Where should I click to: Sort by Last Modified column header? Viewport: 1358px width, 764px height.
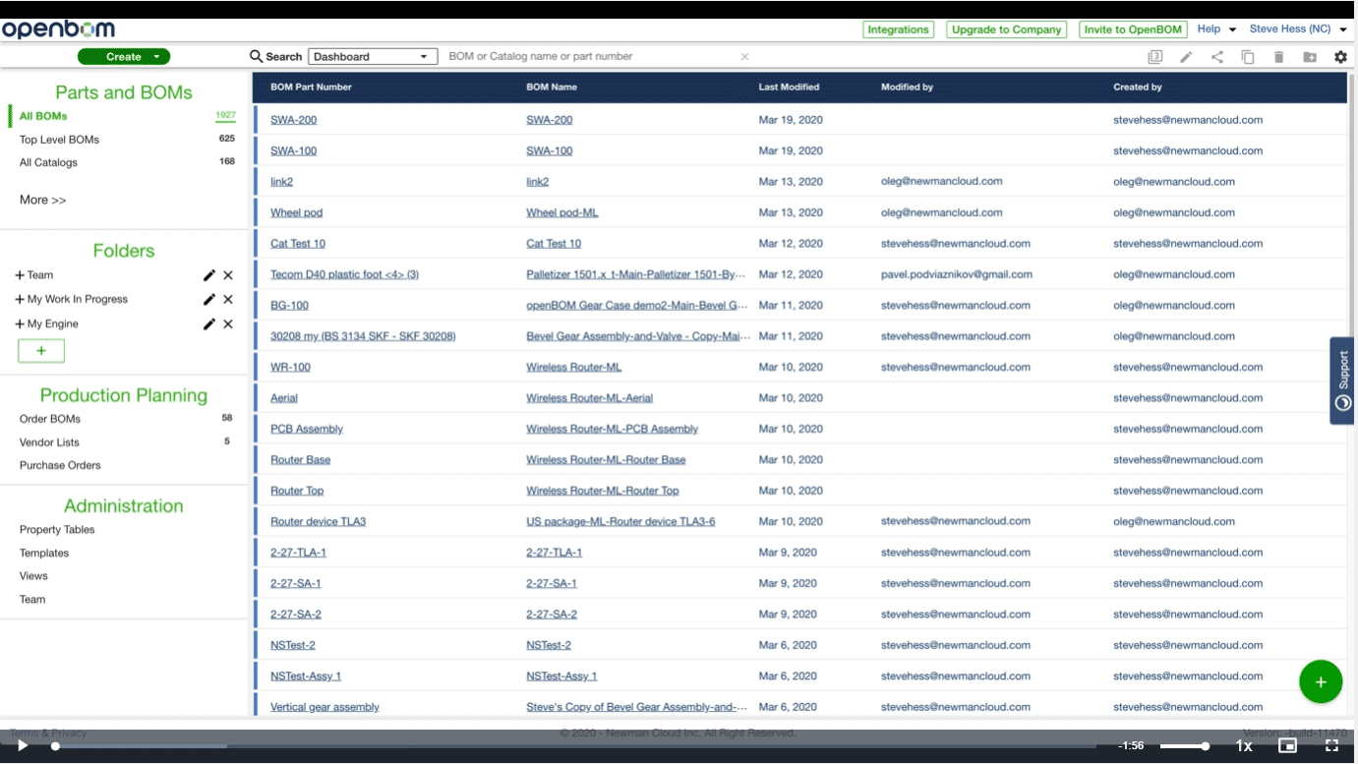click(x=789, y=88)
